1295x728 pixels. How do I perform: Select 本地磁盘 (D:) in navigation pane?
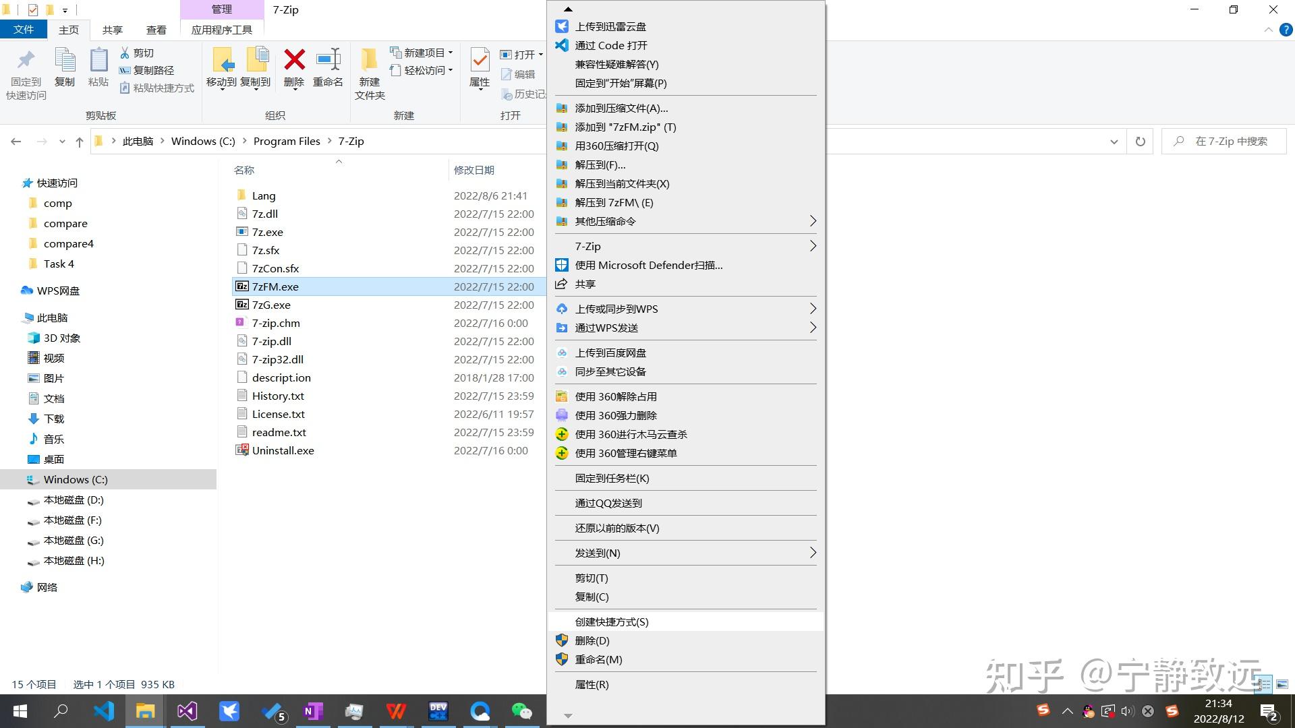tap(74, 500)
